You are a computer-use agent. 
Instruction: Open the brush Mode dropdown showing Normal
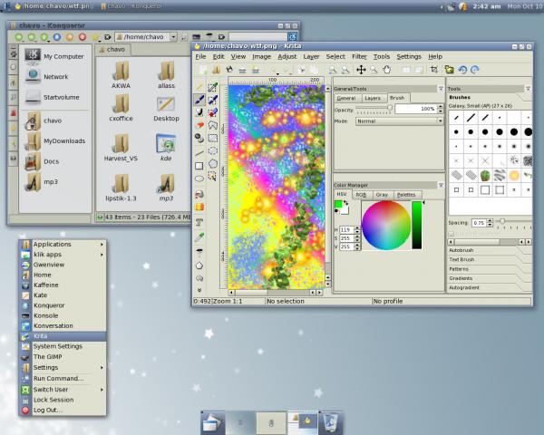pyautogui.click(x=400, y=121)
